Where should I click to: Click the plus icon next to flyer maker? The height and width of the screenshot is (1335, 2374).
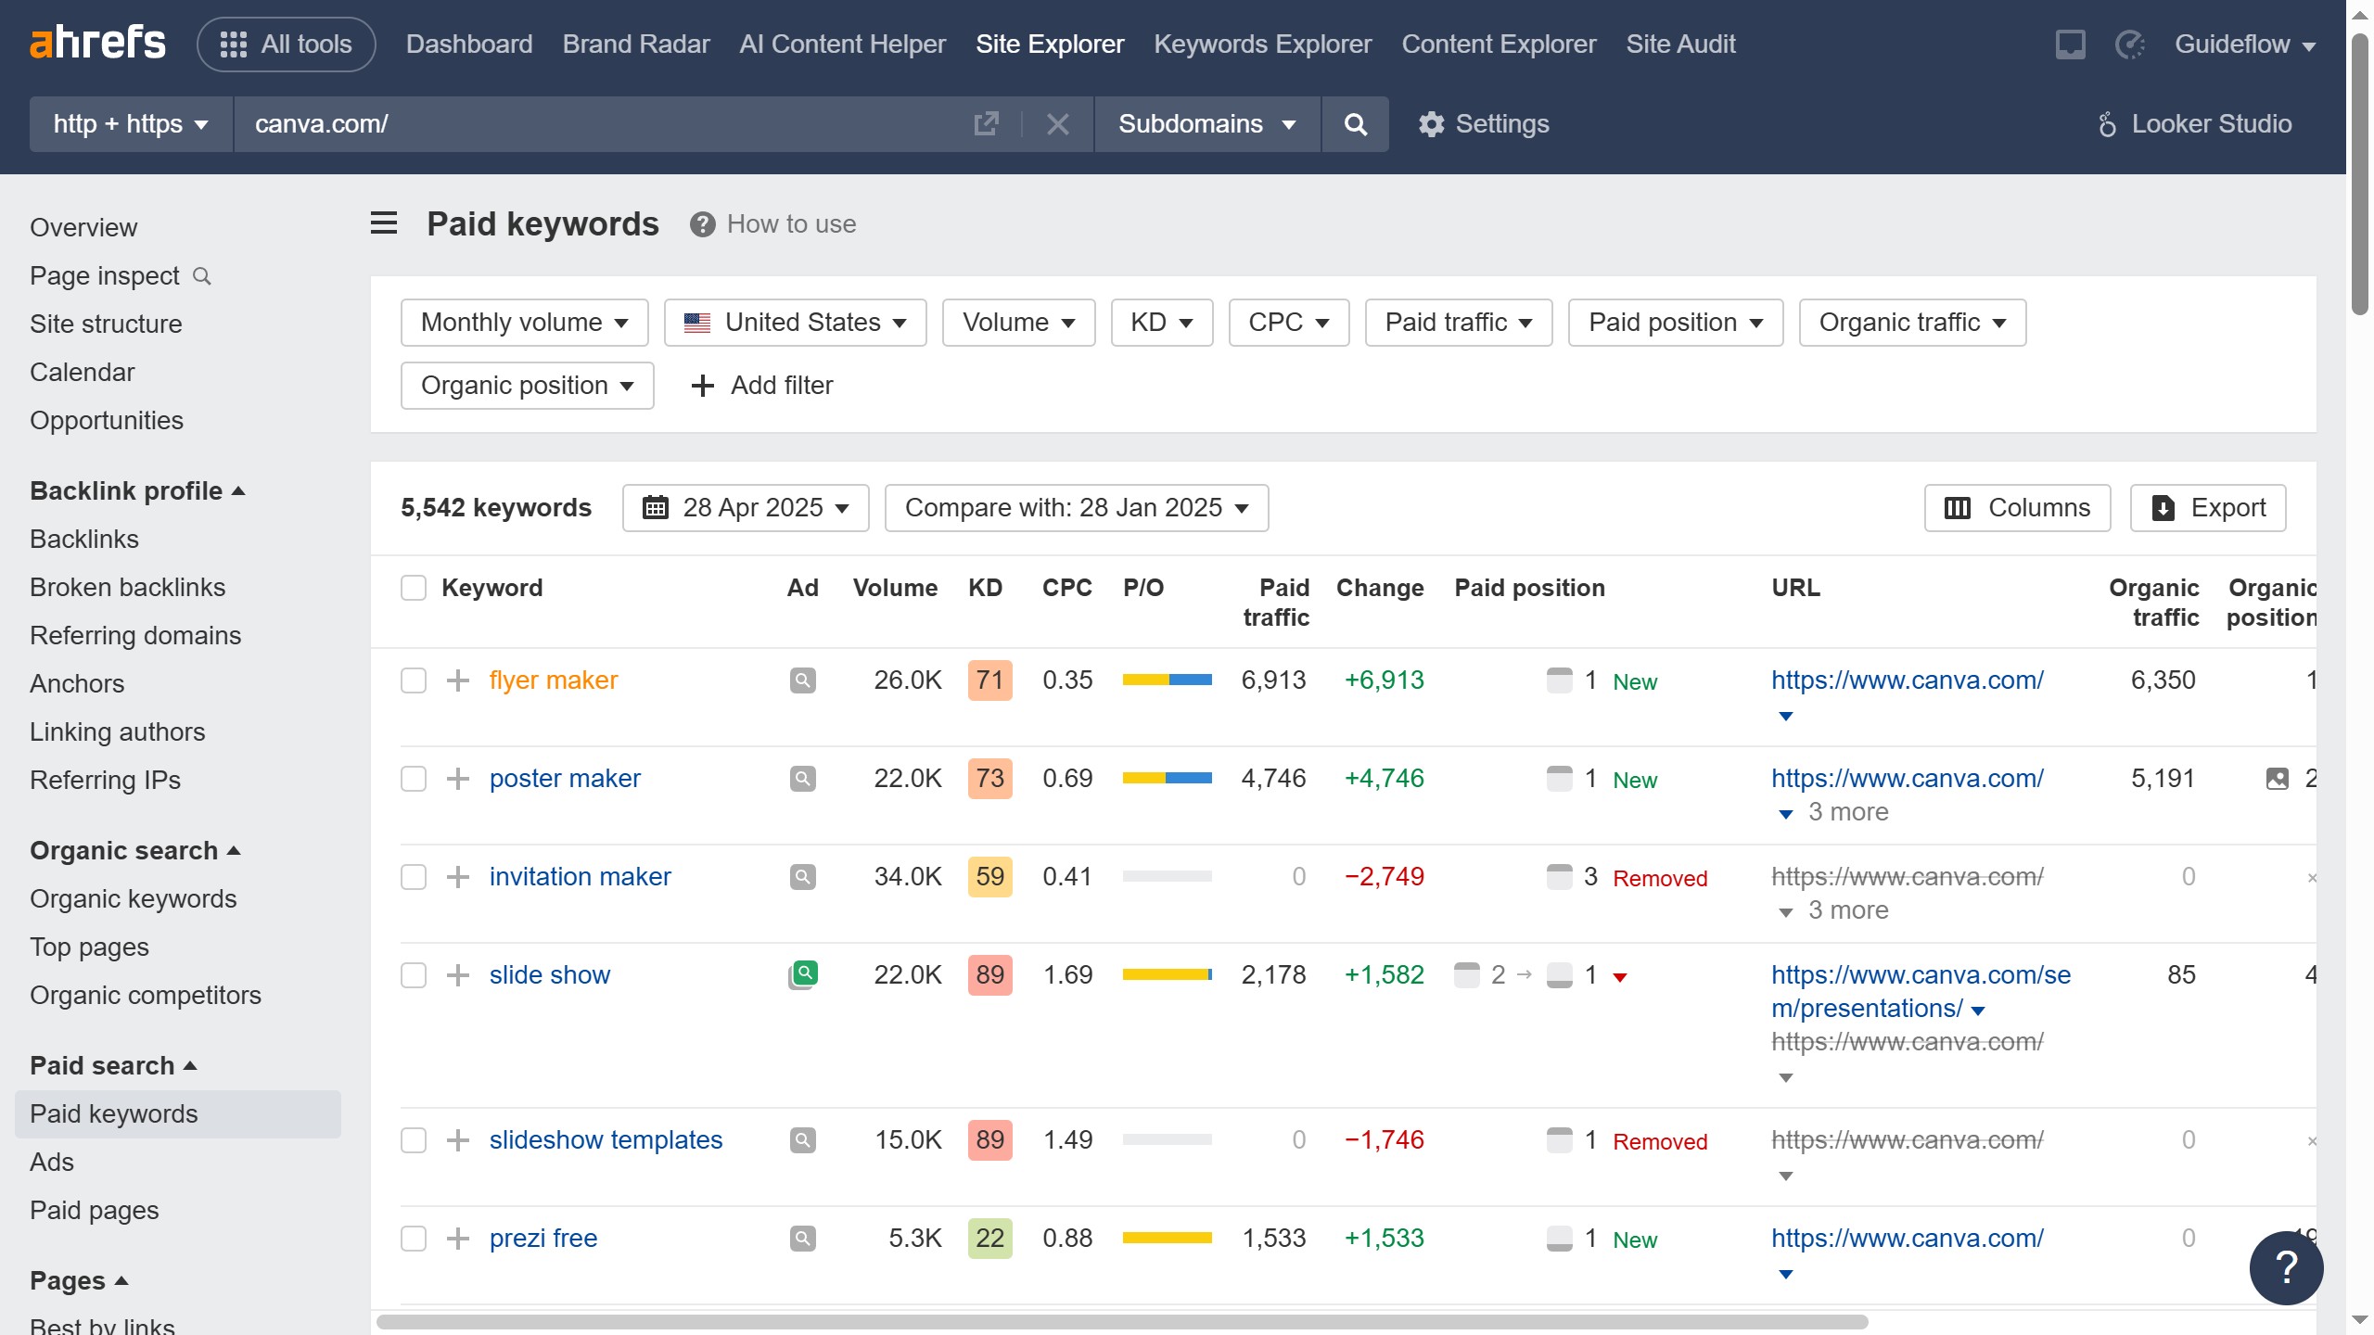click(458, 680)
